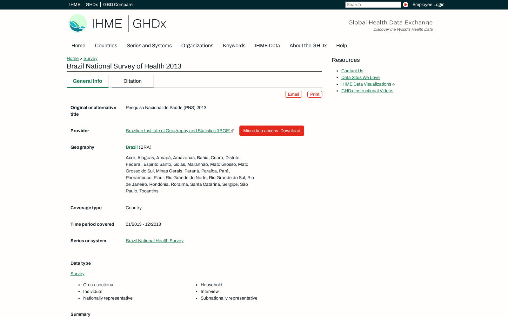This screenshot has width=508, height=317.
Task: Open the Keywords menu item
Action: pyautogui.click(x=234, y=45)
